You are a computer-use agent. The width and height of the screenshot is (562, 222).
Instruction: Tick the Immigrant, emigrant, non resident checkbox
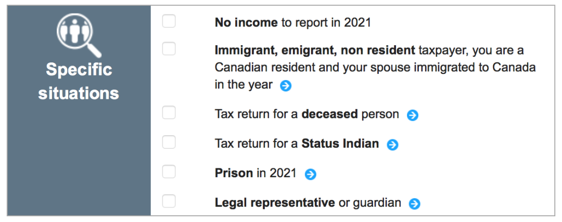pos(169,49)
